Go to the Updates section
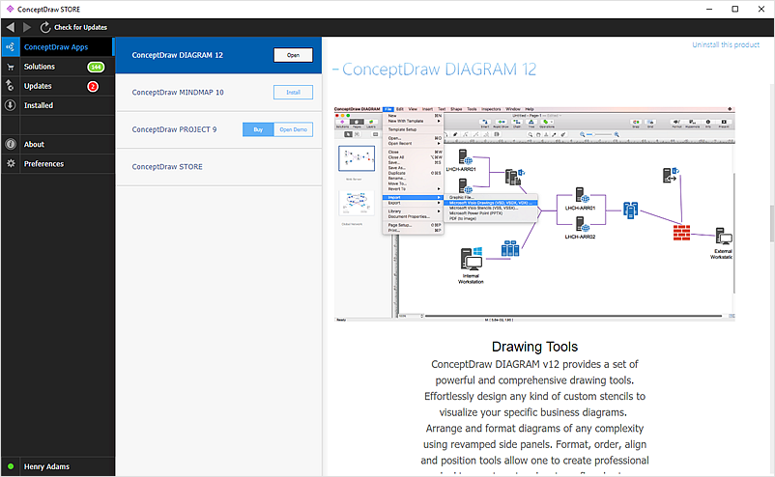Screen dimensions: 775x477 (x=38, y=86)
